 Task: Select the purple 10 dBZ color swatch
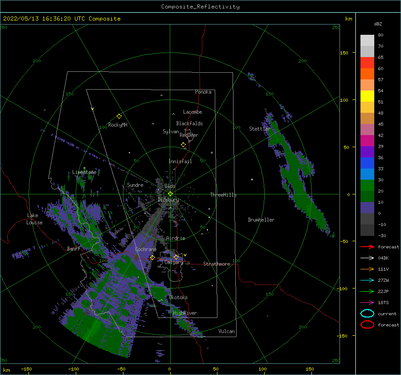(x=367, y=208)
